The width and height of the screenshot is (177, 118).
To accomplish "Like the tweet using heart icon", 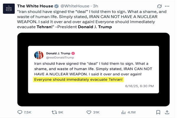I will click(x=89, y=112).
